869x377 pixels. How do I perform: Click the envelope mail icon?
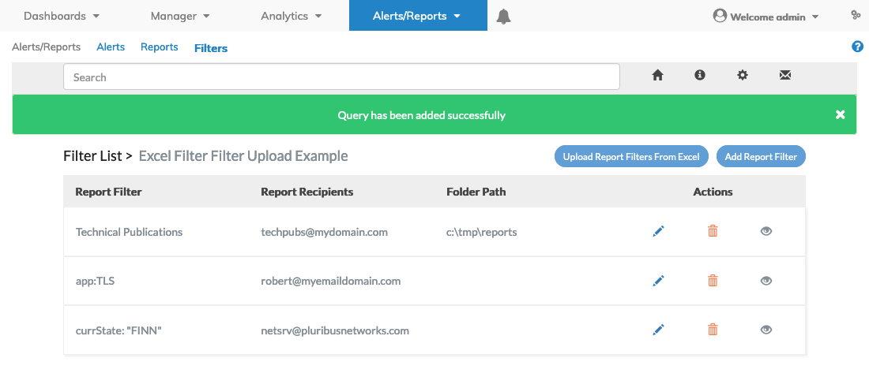[784, 75]
